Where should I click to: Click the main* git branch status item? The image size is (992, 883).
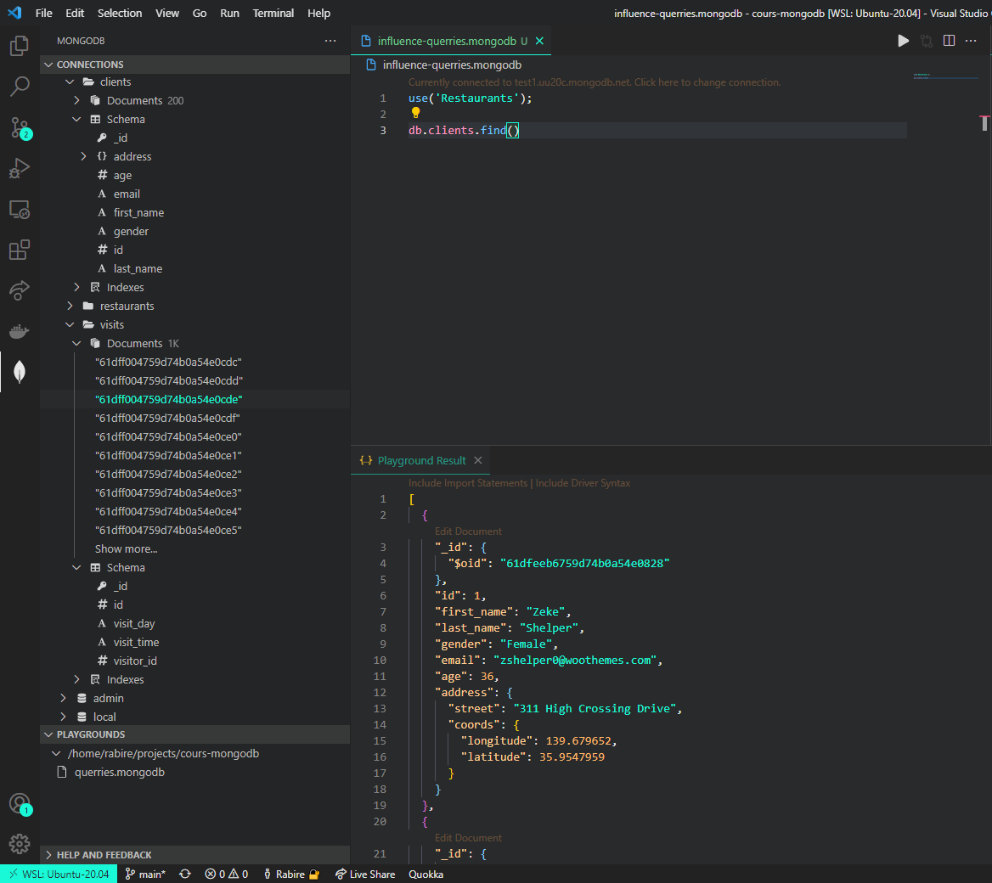click(x=145, y=875)
